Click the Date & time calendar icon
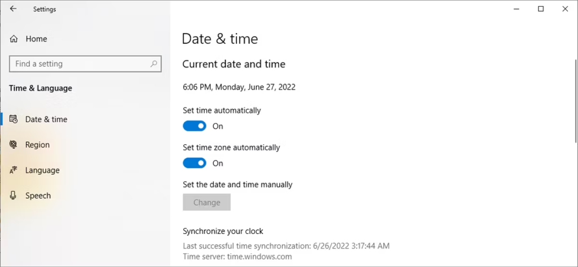Viewport: 578px width, 267px height. point(14,119)
